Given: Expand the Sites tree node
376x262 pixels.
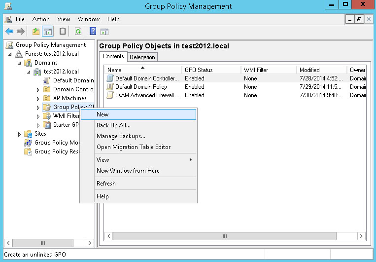Looking at the screenshot, I should tap(20, 134).
